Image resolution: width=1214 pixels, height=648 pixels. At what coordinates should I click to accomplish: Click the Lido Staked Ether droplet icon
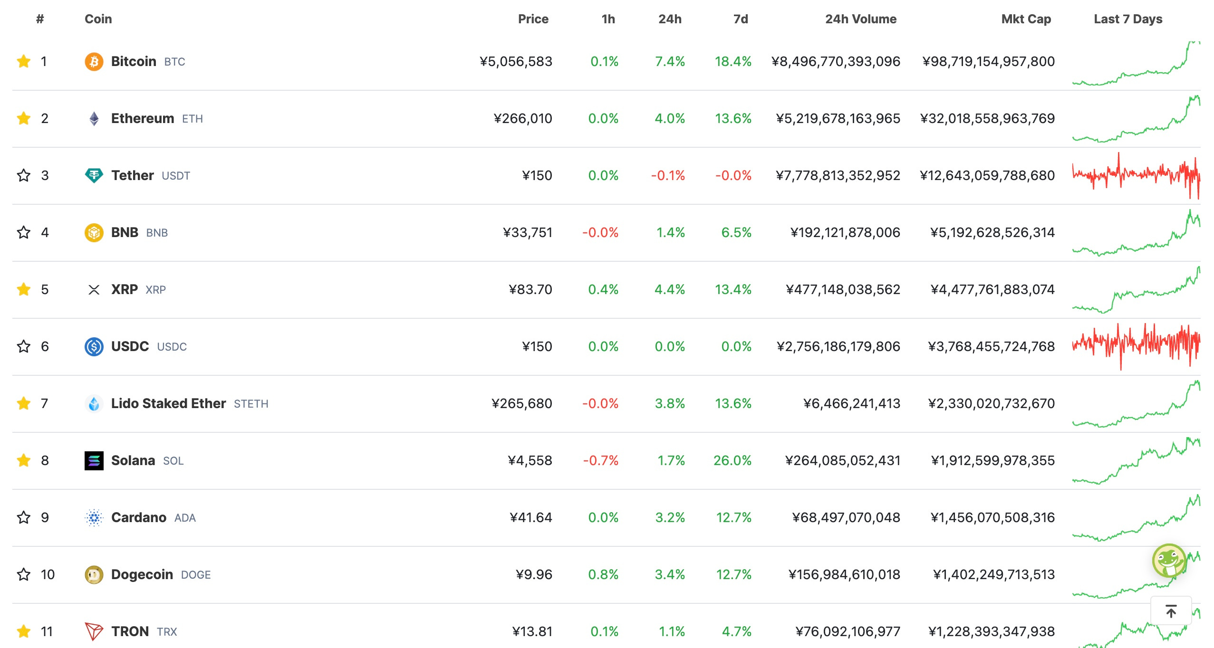(94, 404)
